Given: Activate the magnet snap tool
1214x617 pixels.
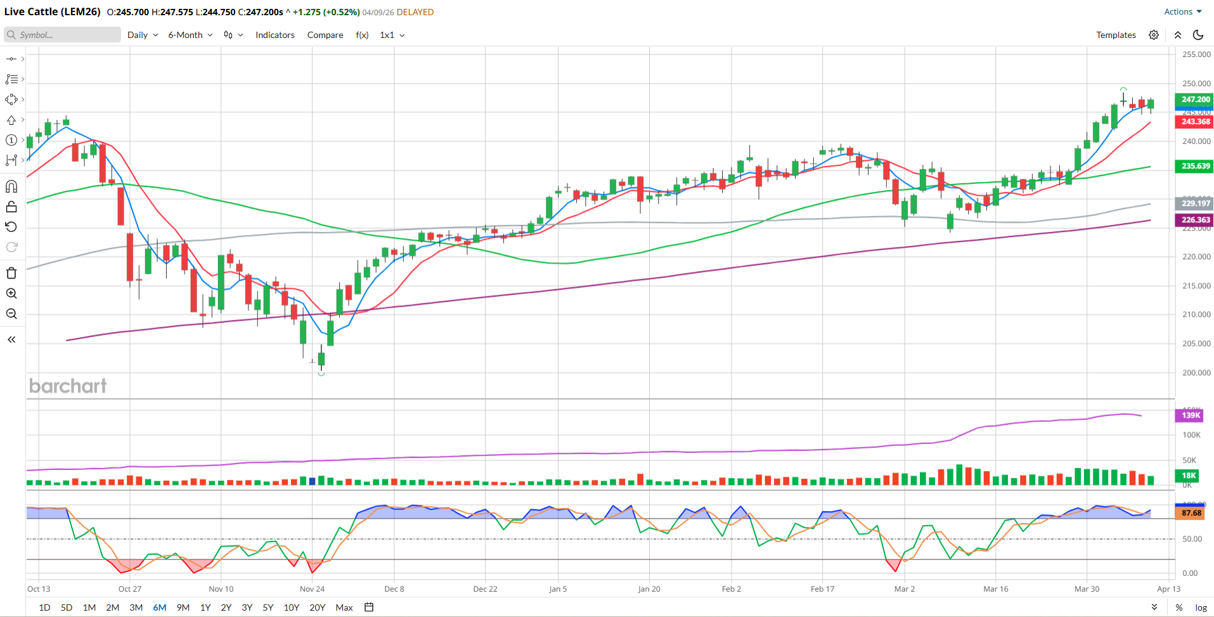Looking at the screenshot, I should point(11,186).
